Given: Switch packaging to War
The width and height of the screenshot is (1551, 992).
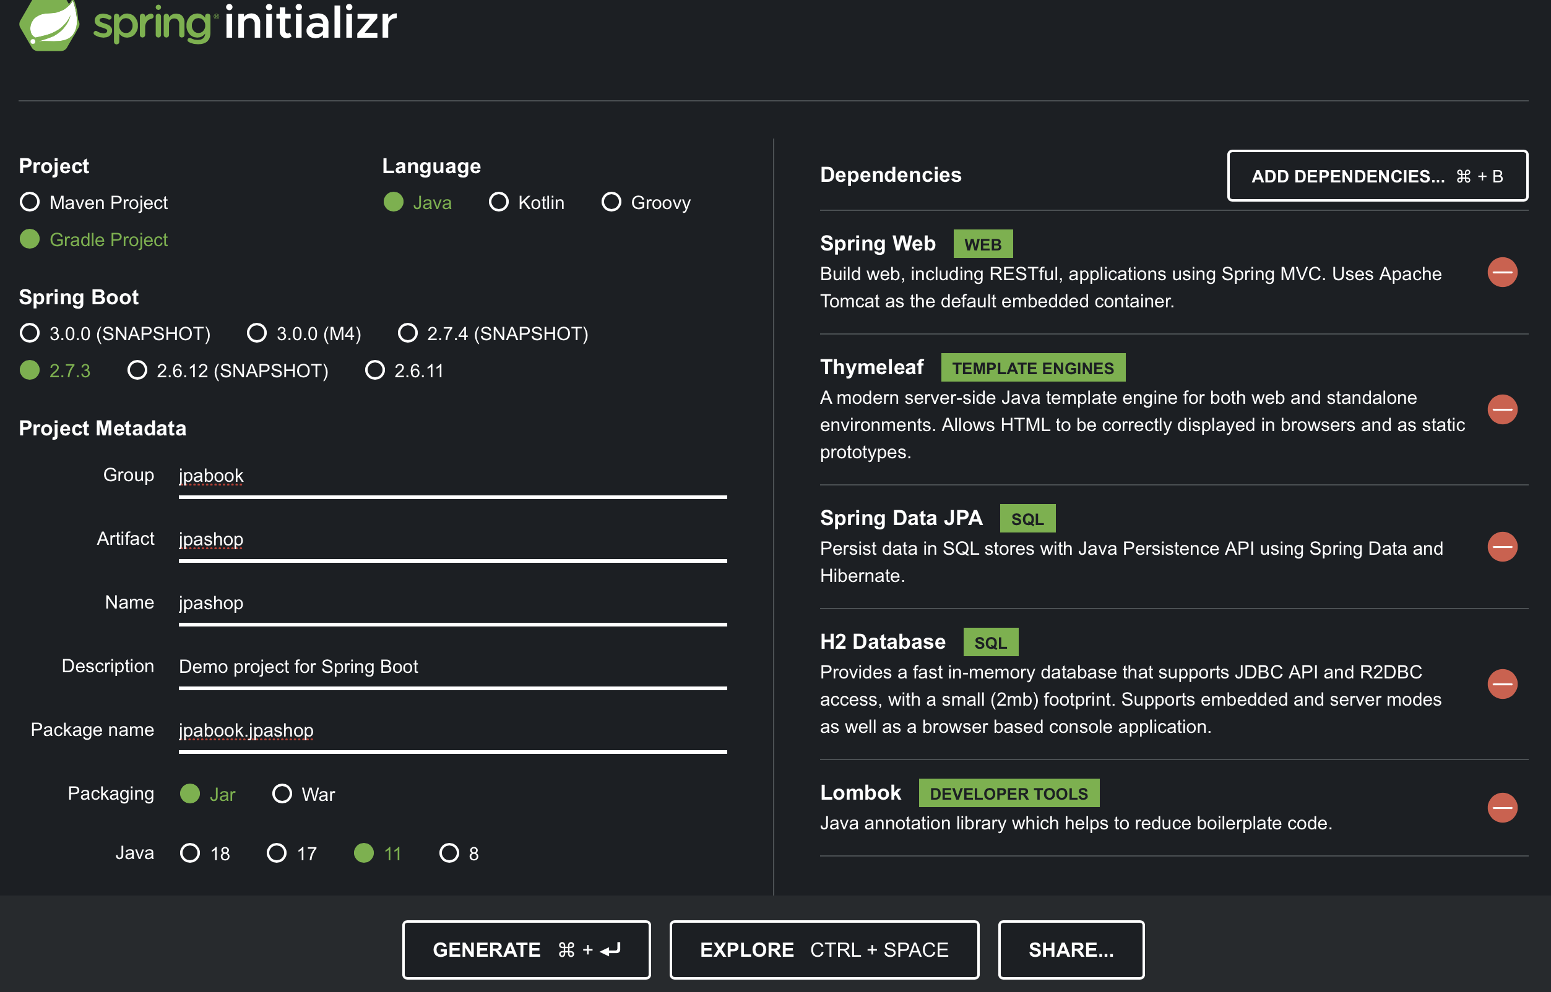Looking at the screenshot, I should (282, 793).
